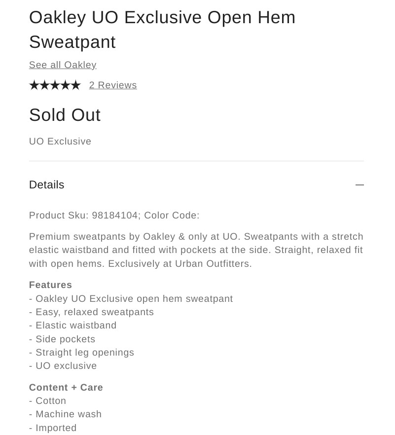The image size is (395, 435).
Task: Click the Details section heading
Action: tap(47, 185)
